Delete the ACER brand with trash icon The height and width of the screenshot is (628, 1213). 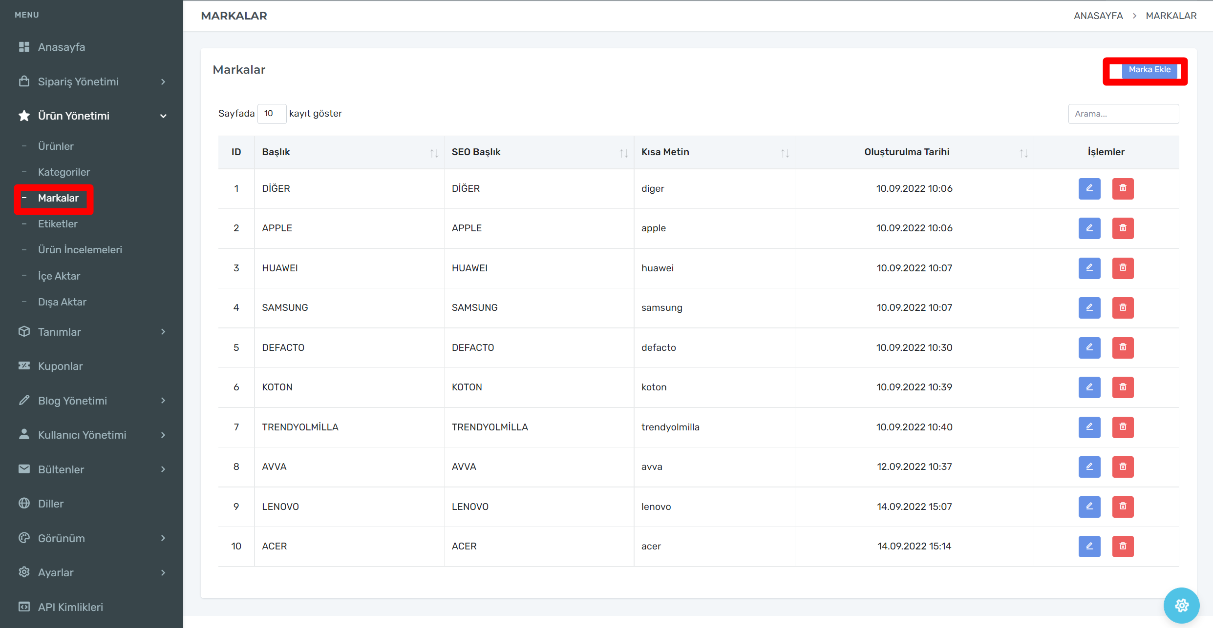click(1123, 546)
